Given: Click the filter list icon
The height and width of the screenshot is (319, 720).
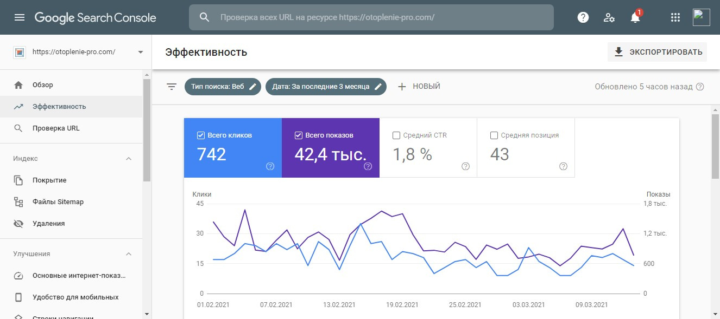Looking at the screenshot, I should [172, 87].
